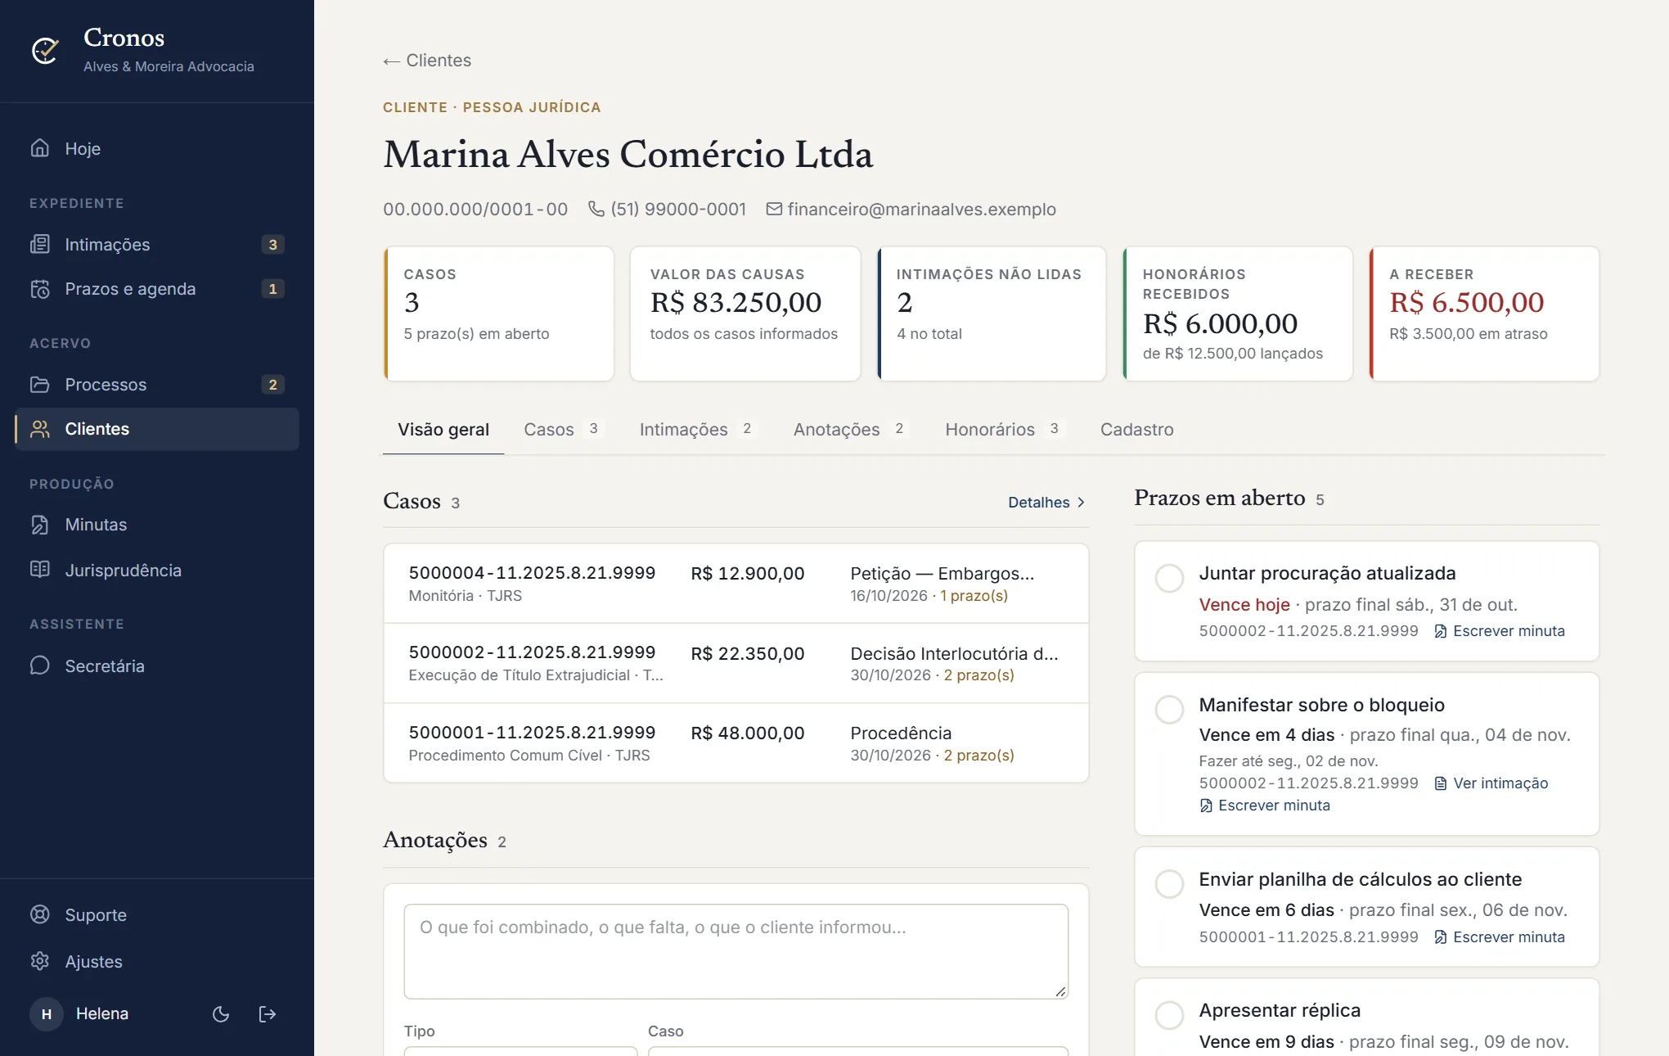Screen dimensions: 1669x1056
Task: Toggle dark mode via the moon icon
Action: tap(221, 1014)
